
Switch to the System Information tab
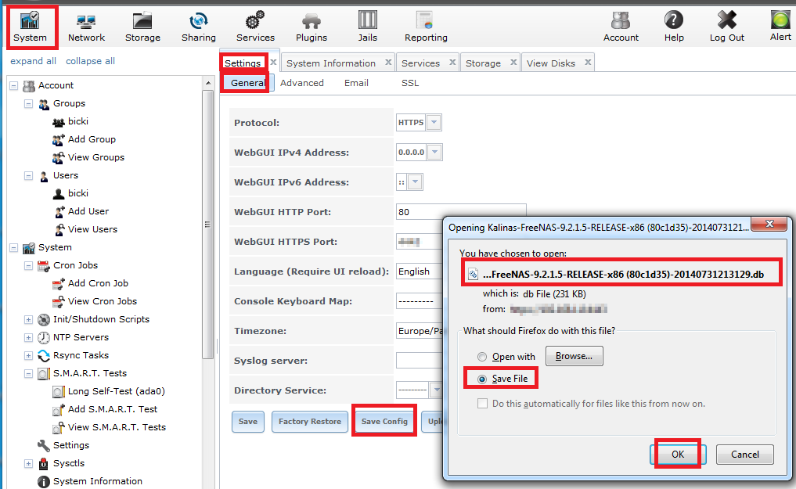[x=330, y=63]
